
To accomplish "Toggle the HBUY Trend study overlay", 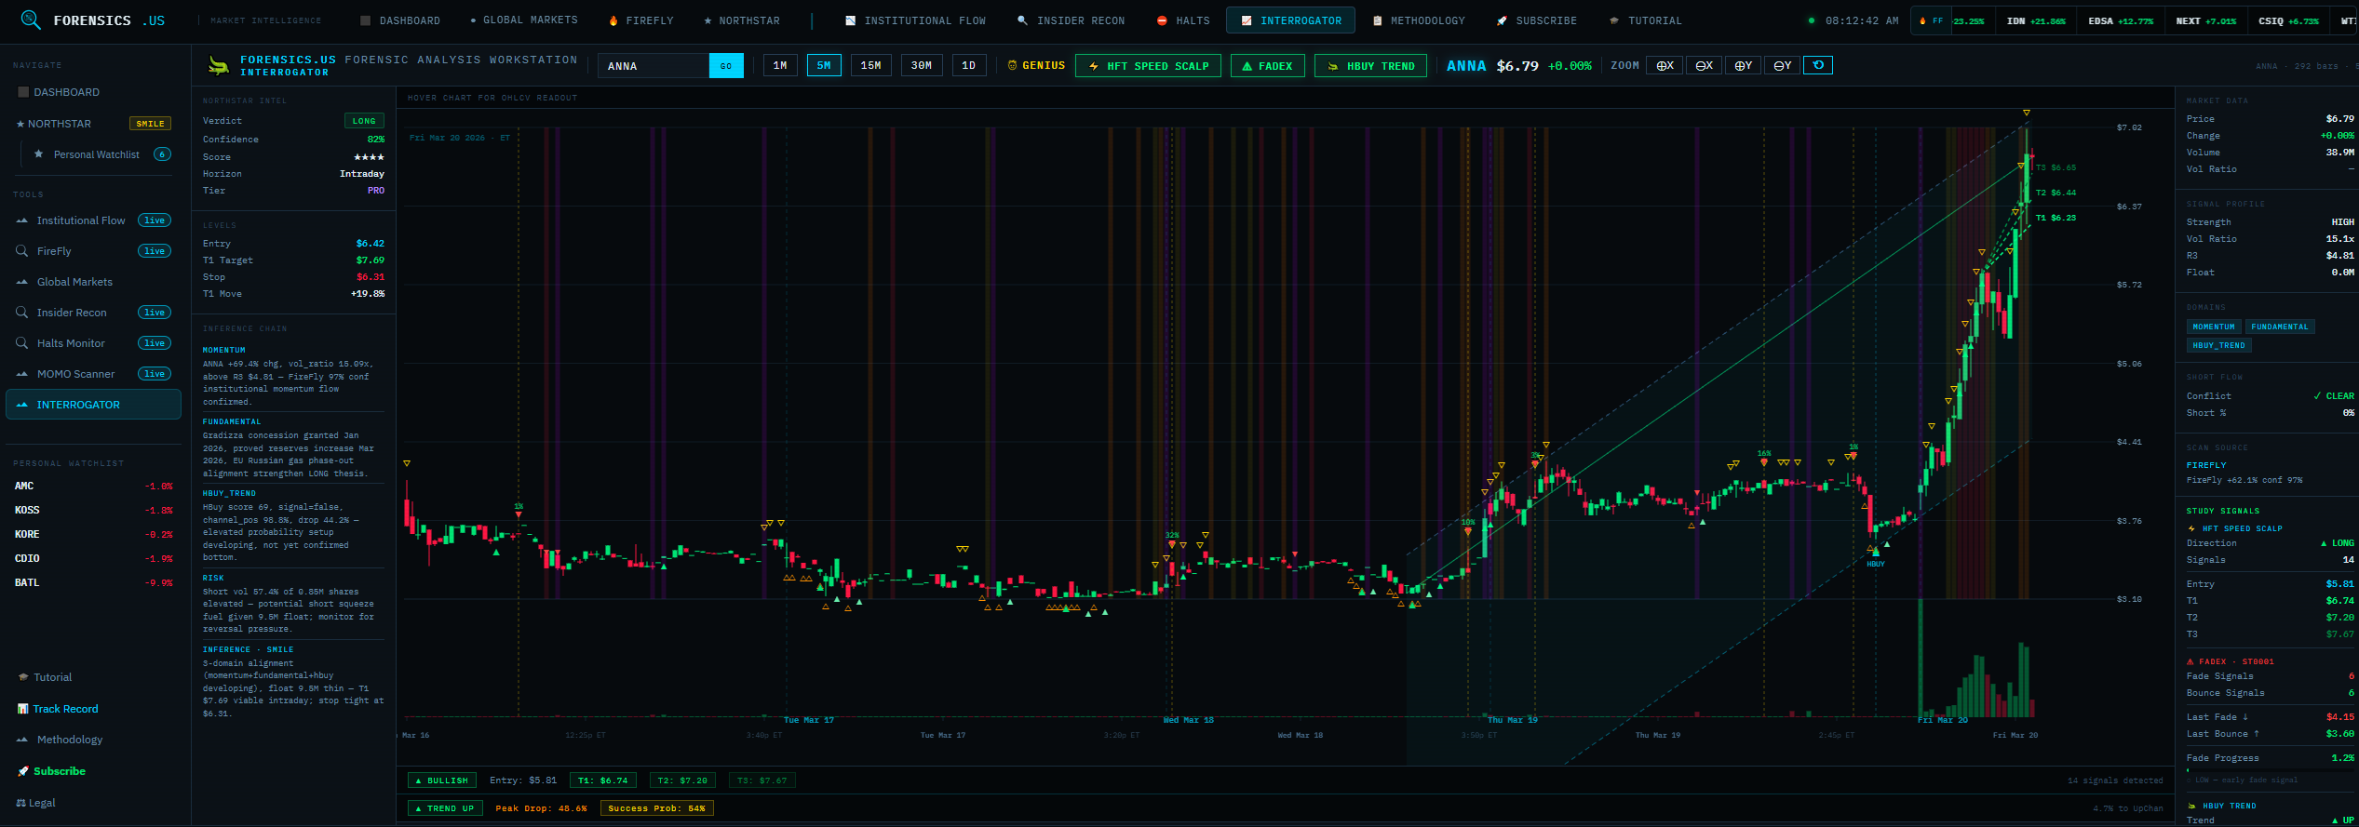I will coord(1370,66).
